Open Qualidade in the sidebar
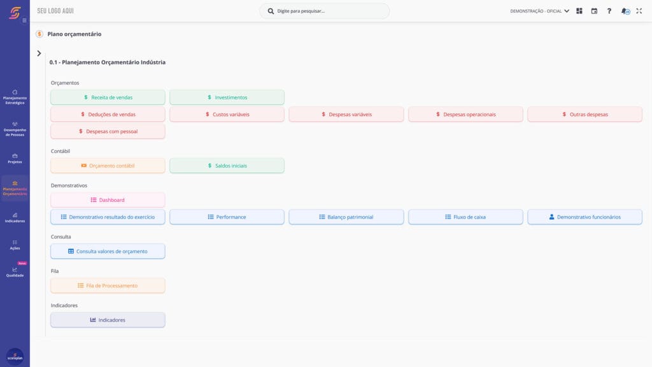 pyautogui.click(x=15, y=272)
